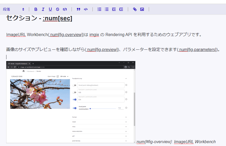
Task: Toggle bold formatting
Action: pos(36,9)
